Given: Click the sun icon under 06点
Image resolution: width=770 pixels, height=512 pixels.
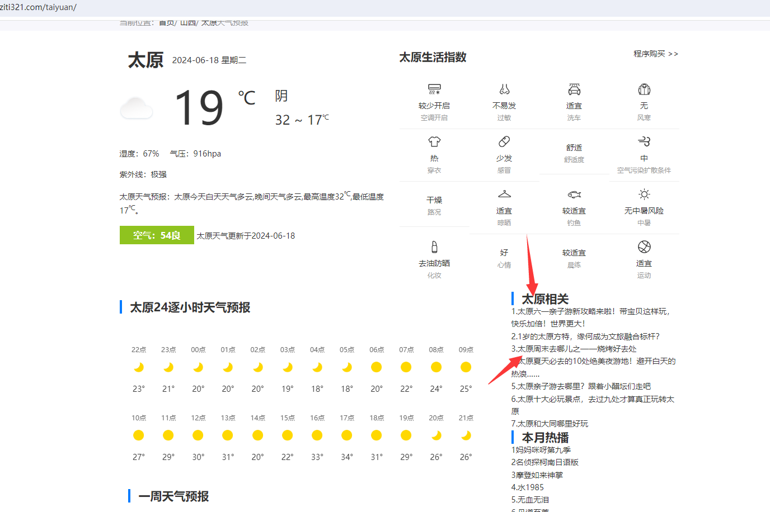Looking at the screenshot, I should pos(377,367).
